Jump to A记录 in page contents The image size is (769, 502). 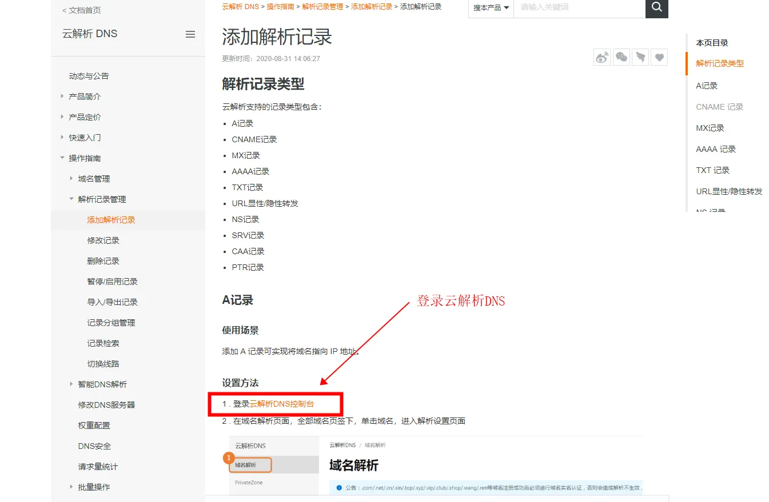click(x=707, y=86)
